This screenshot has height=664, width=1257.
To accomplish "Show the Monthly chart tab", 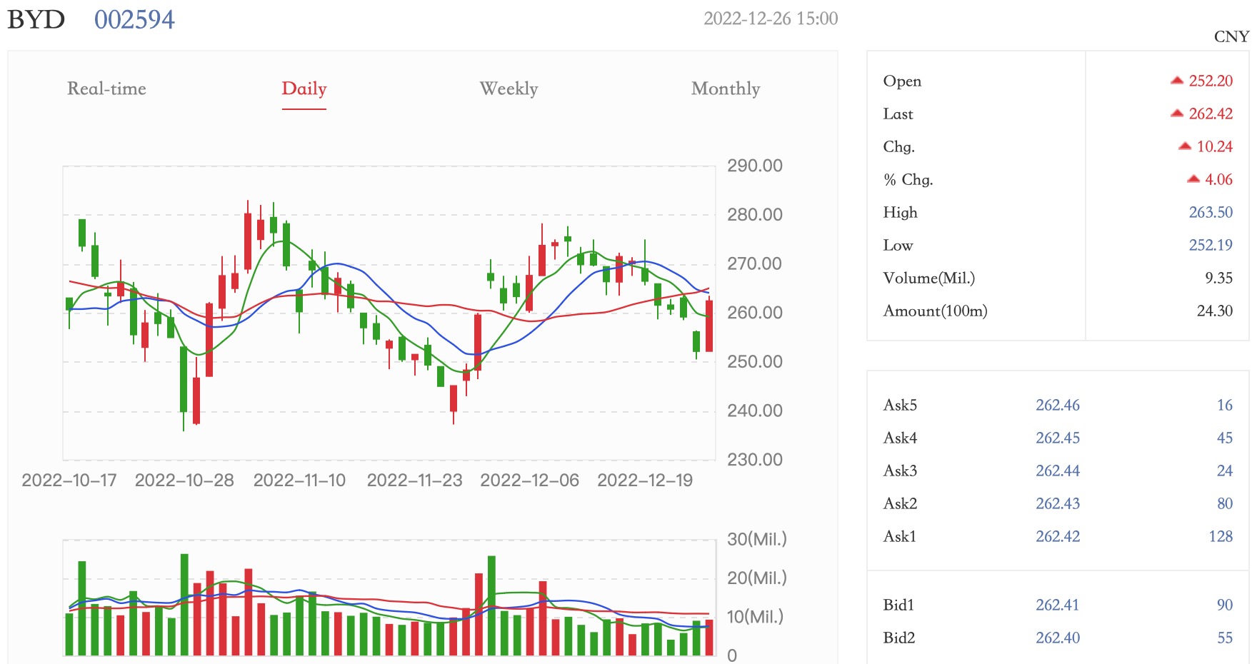I will 725,89.
